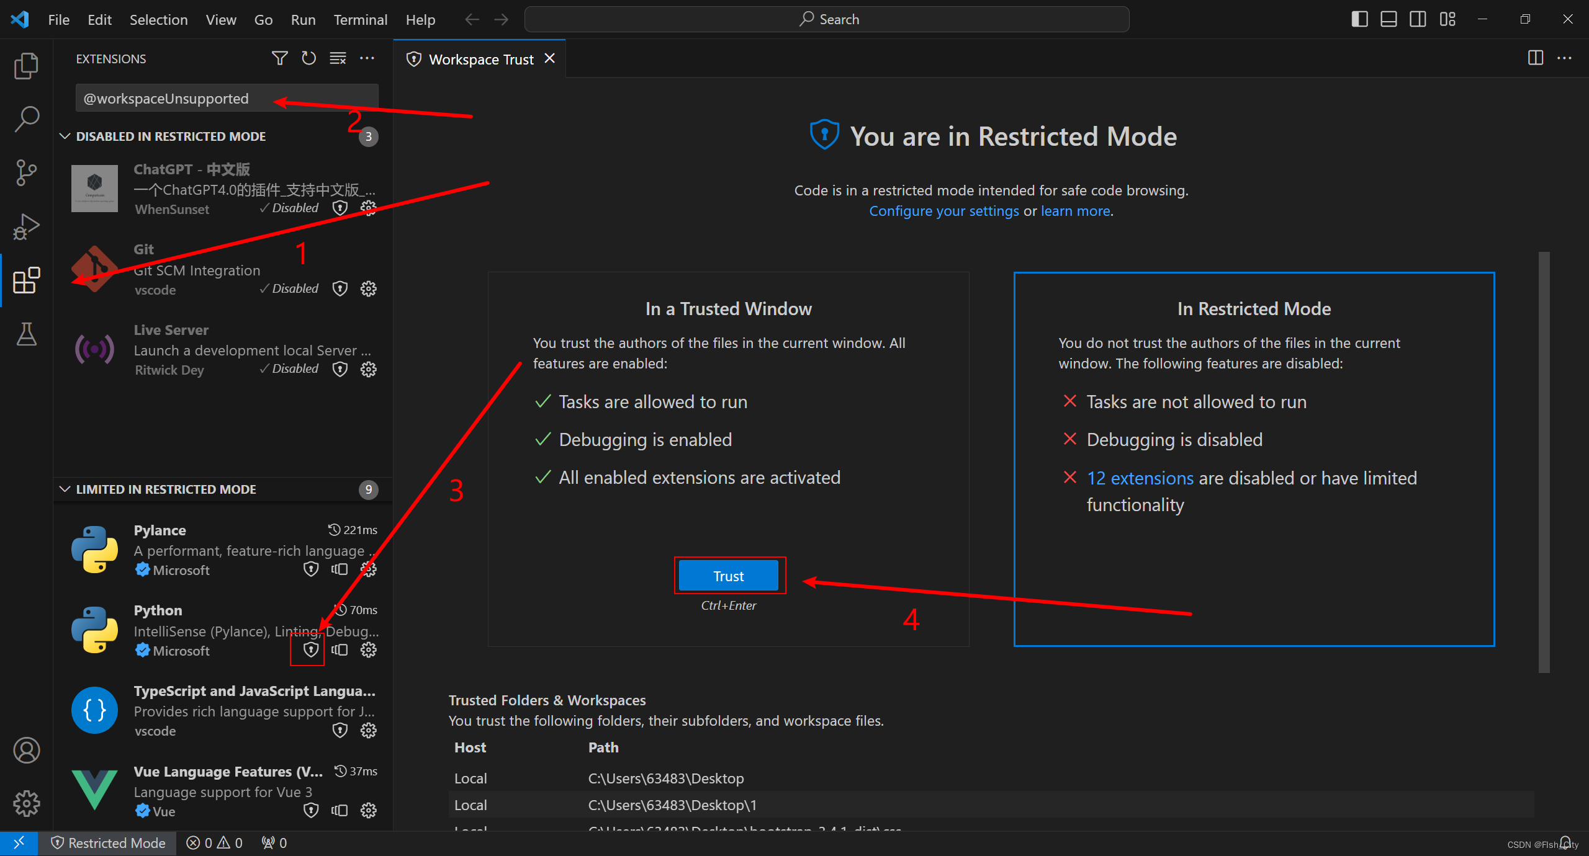Open the Explorer sidebar icon

pos(26,65)
